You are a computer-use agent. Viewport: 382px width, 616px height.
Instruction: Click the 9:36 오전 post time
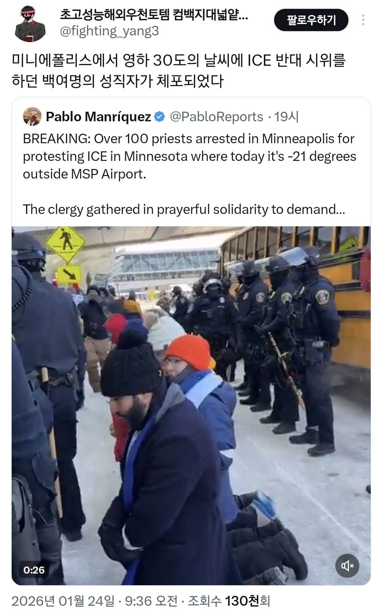tap(151, 601)
